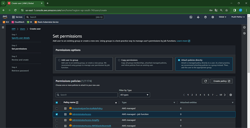Open the Global region dropdown
This screenshot has height=128, width=250.
[222, 17]
